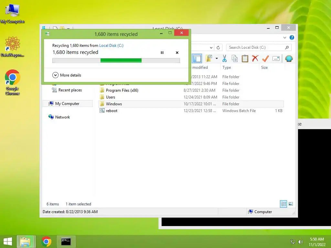Select the reboot batch file

tap(112, 111)
